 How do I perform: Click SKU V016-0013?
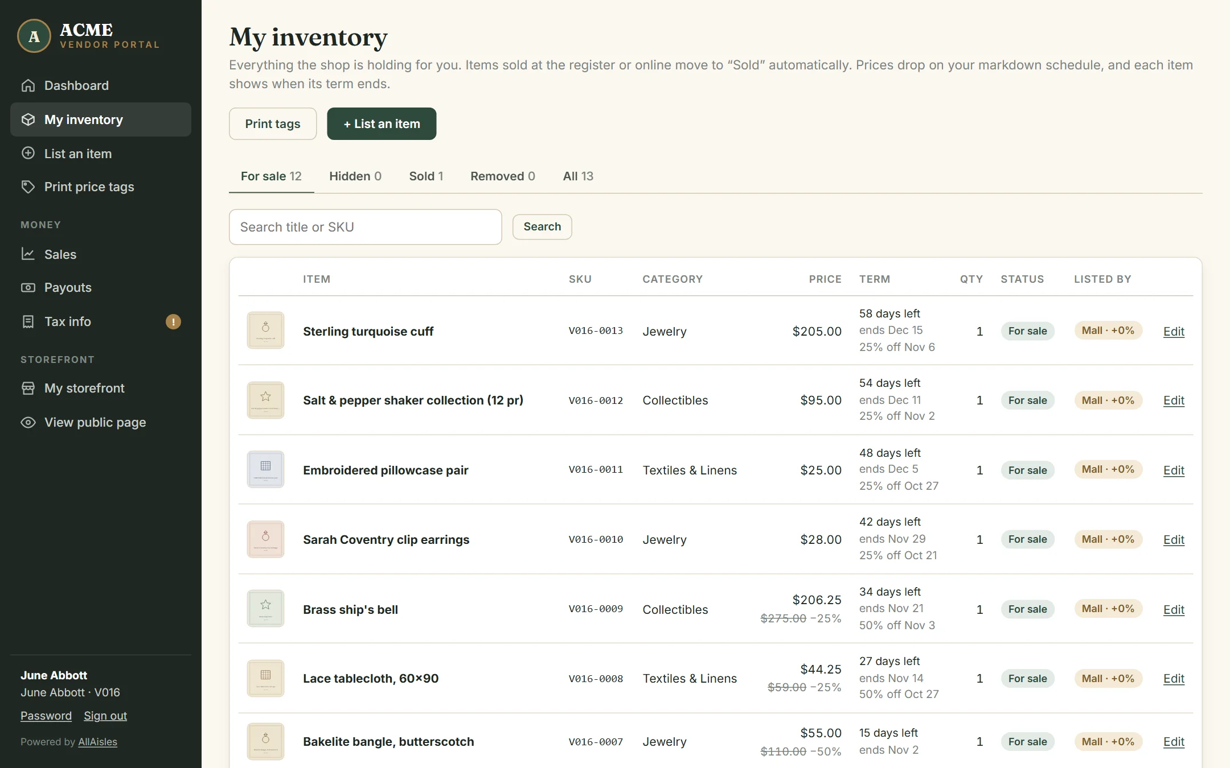click(596, 331)
